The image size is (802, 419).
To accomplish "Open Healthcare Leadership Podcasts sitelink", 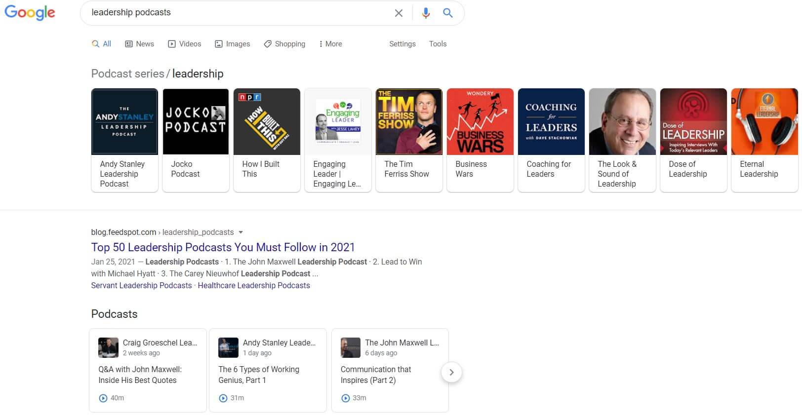I will click(254, 285).
